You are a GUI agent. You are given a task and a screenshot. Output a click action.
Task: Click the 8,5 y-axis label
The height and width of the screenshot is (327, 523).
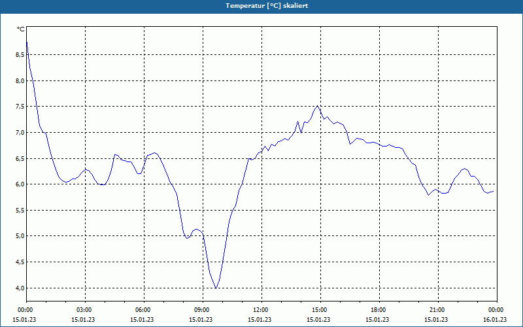[x=20, y=55]
